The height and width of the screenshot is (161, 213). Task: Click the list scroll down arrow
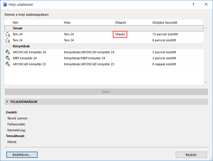pyautogui.click(x=206, y=82)
